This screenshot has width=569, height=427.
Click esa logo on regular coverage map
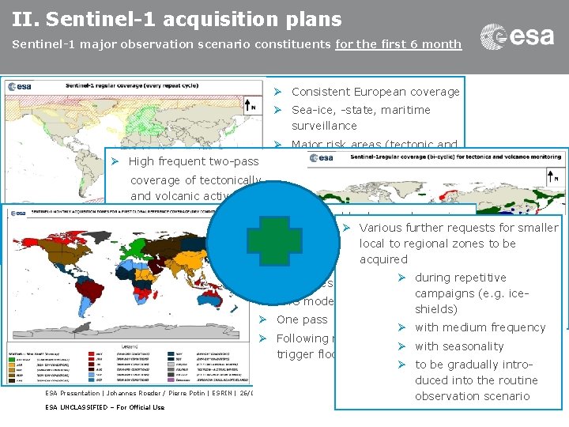[20, 86]
